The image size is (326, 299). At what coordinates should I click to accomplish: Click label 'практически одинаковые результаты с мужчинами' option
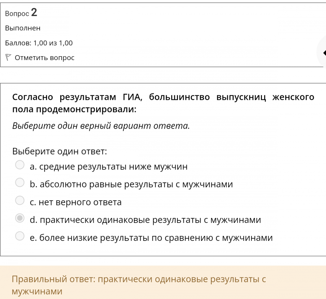[x=150, y=220]
